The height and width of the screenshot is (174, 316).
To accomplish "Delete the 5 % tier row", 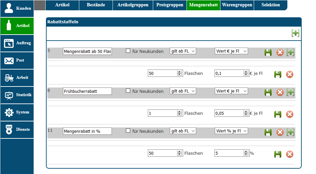I will (290, 154).
